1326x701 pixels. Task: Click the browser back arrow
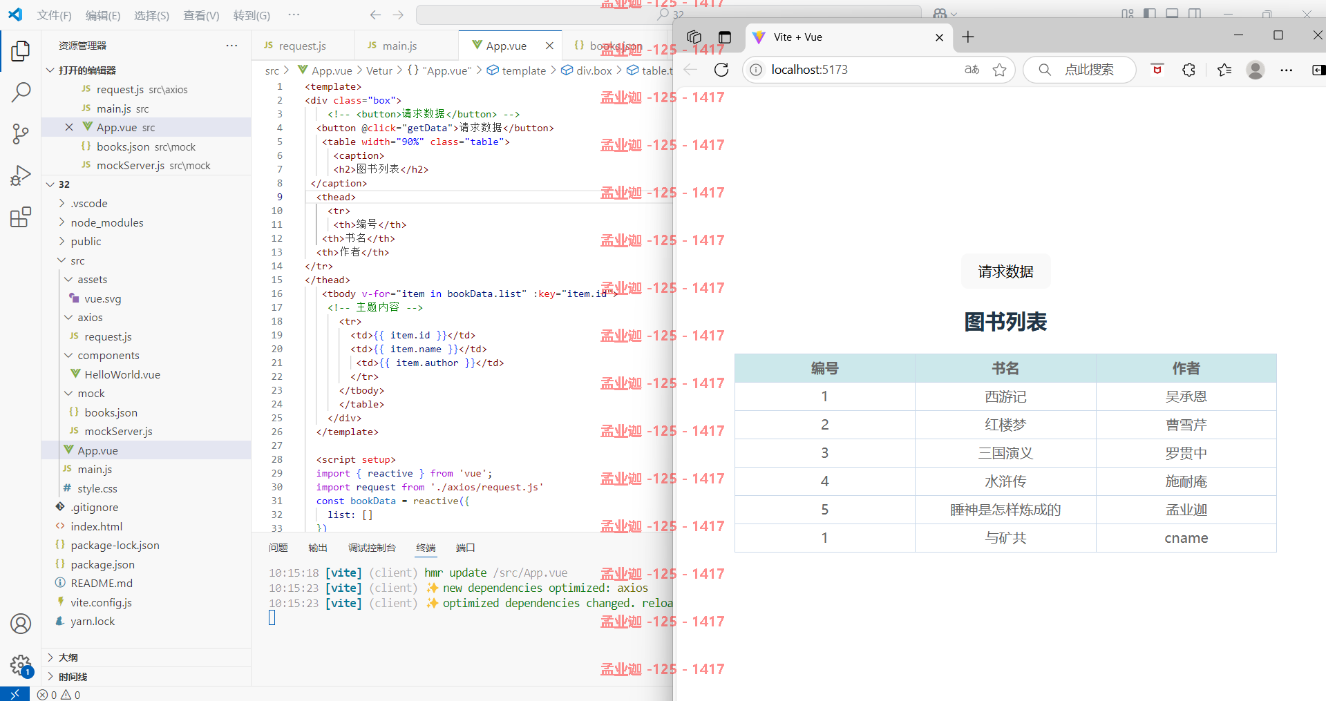click(x=690, y=70)
